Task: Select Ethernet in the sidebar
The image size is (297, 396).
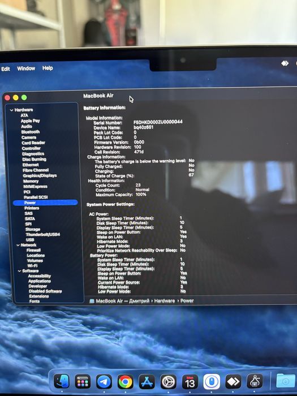Action: (x=31, y=165)
